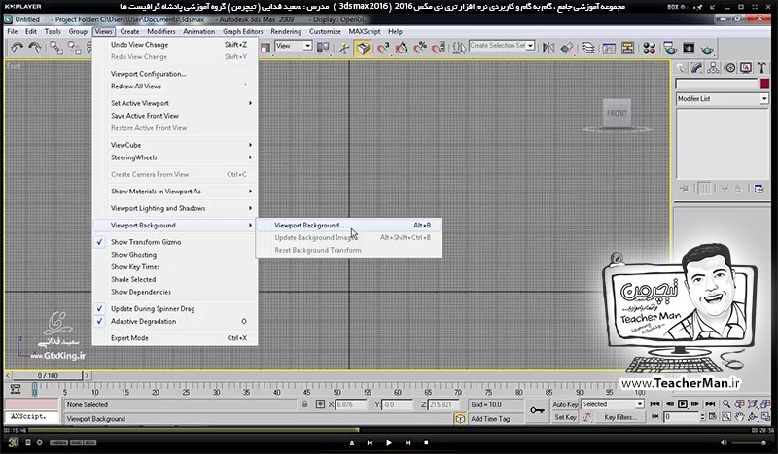Click Go to Start button
The height and width of the screenshot is (454, 778).
[x=654, y=404]
